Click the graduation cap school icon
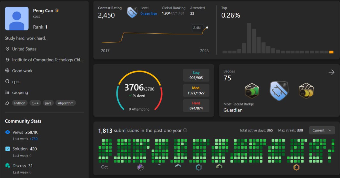The image size is (340, 178). 7,60
